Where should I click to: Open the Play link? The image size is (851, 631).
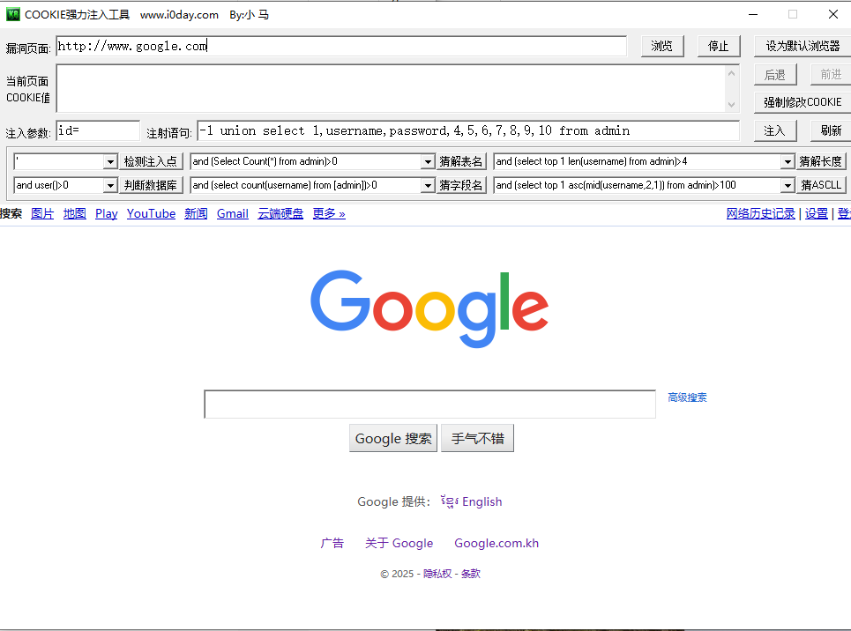[107, 214]
